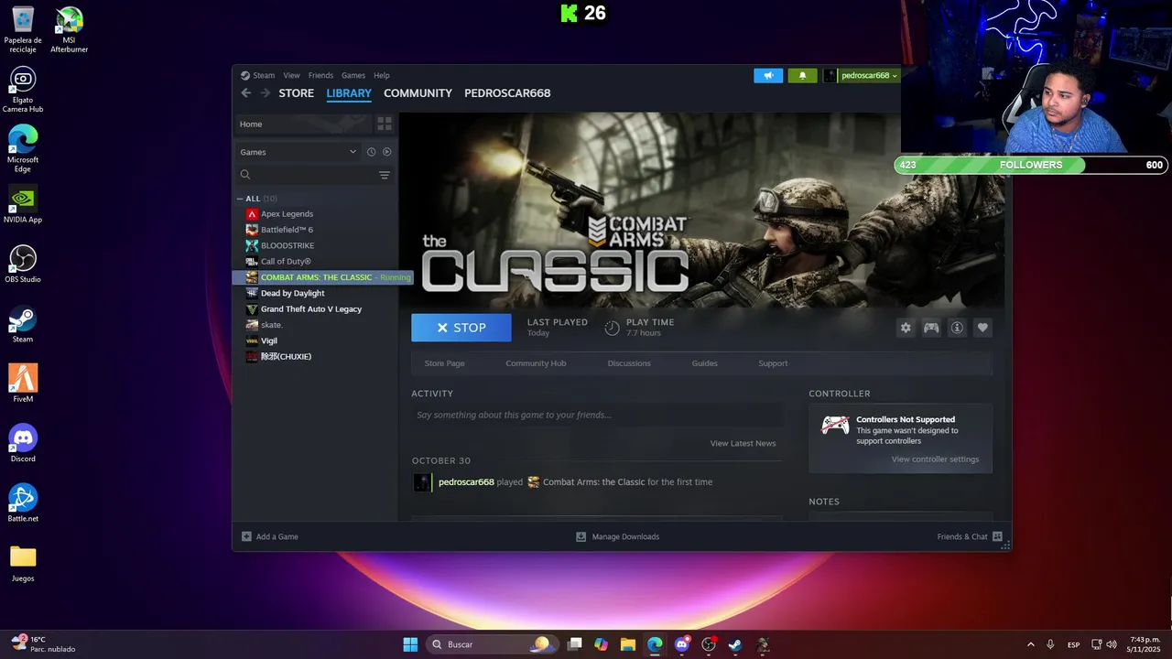Open the Support link
1172x659 pixels.
773,363
